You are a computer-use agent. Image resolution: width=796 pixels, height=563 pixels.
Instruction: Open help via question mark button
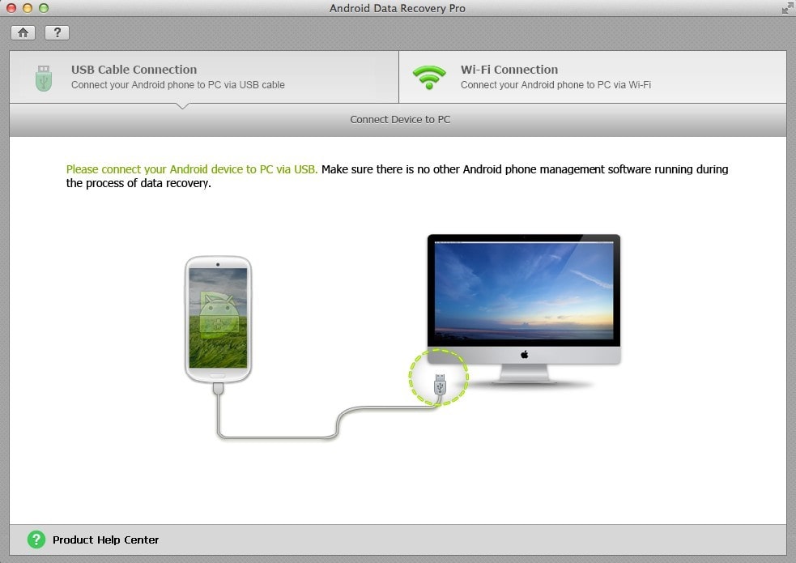pos(57,33)
